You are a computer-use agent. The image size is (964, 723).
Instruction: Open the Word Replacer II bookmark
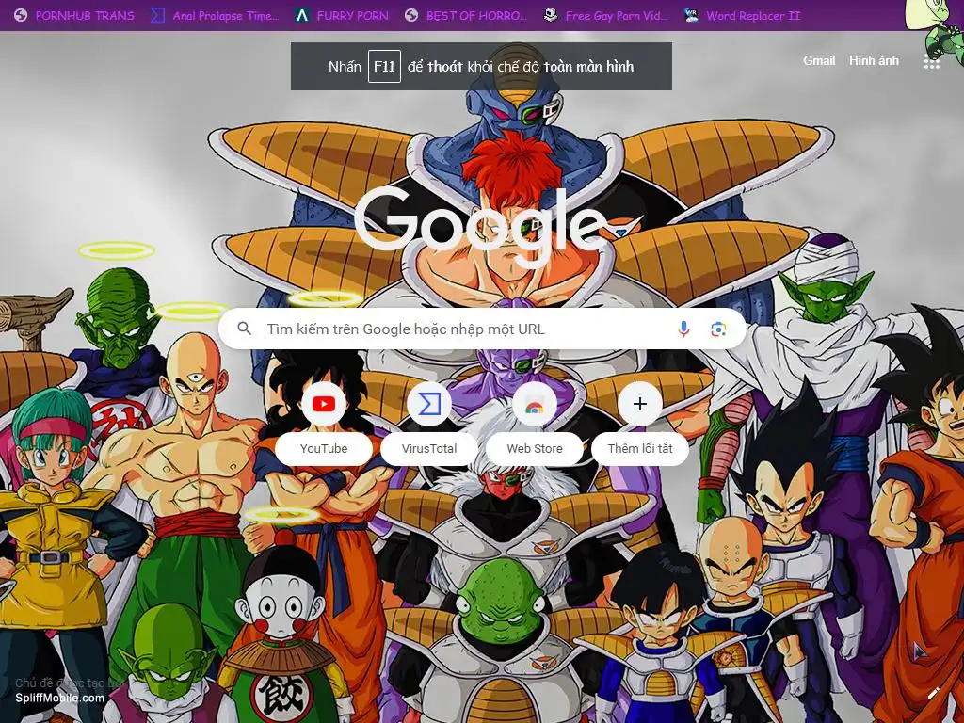click(x=742, y=15)
